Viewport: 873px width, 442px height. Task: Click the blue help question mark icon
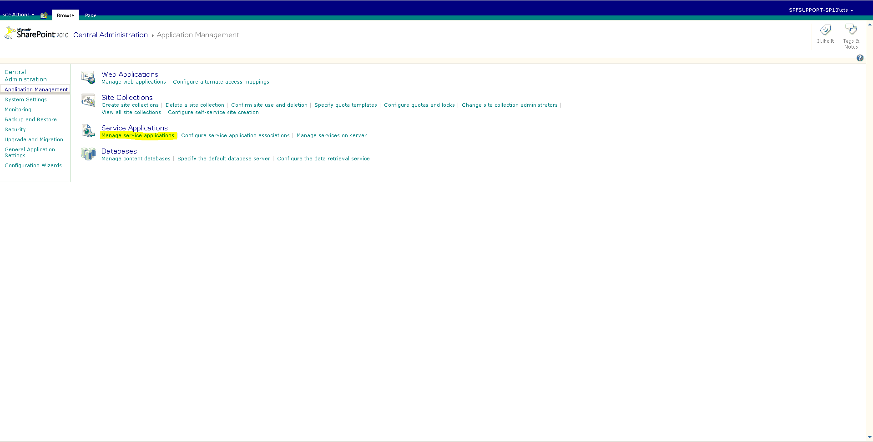click(860, 58)
